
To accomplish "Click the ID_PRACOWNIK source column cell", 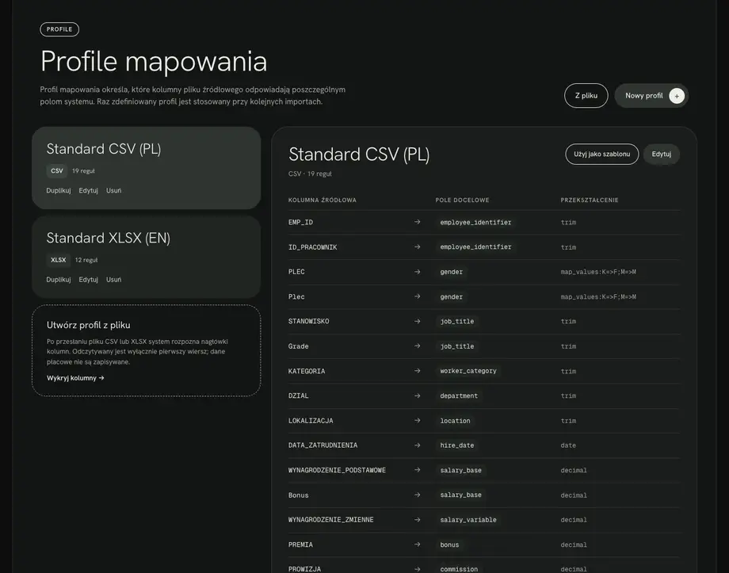I will [312, 247].
